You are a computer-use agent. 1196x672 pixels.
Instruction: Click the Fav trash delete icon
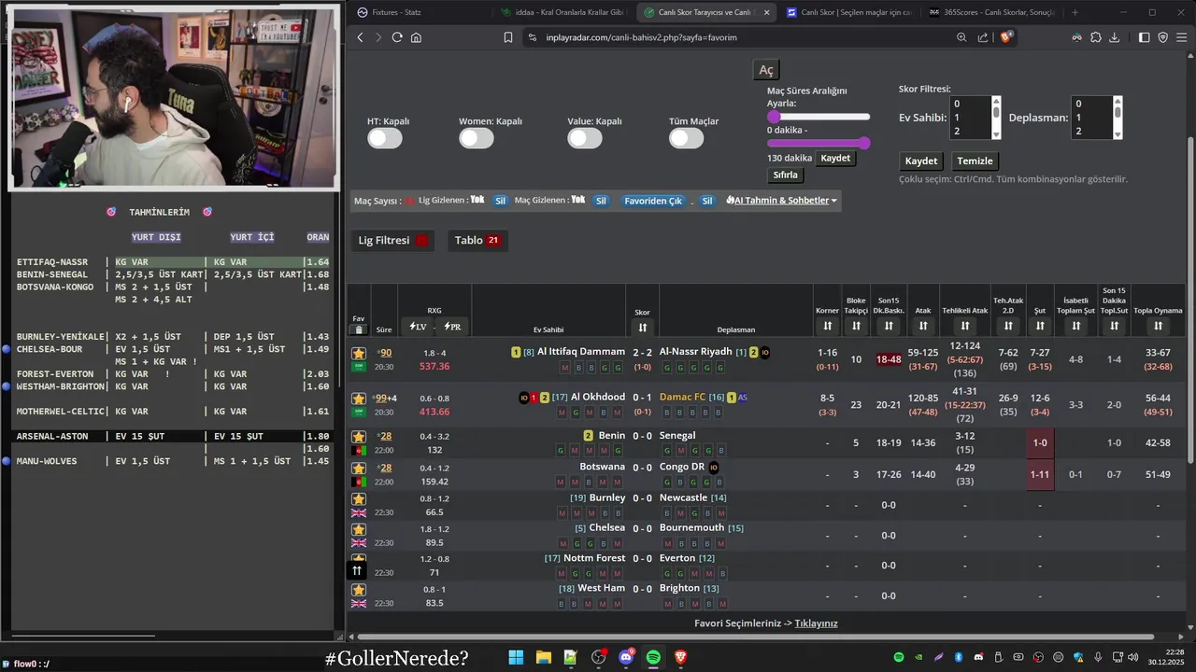(359, 329)
